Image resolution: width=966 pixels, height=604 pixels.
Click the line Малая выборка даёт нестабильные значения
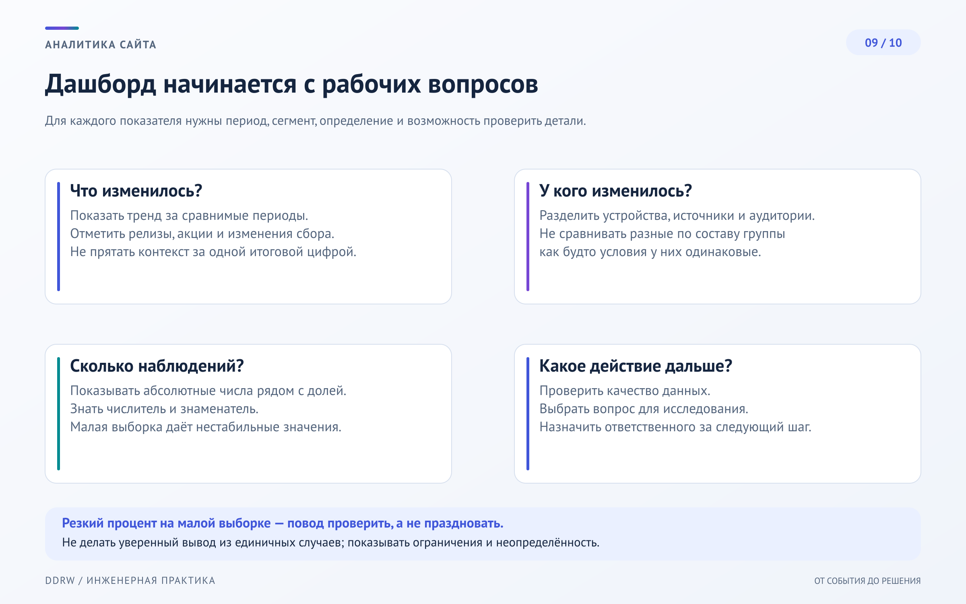coord(206,427)
